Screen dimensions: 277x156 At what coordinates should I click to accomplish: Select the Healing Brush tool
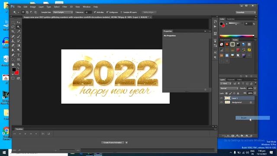tap(13, 36)
